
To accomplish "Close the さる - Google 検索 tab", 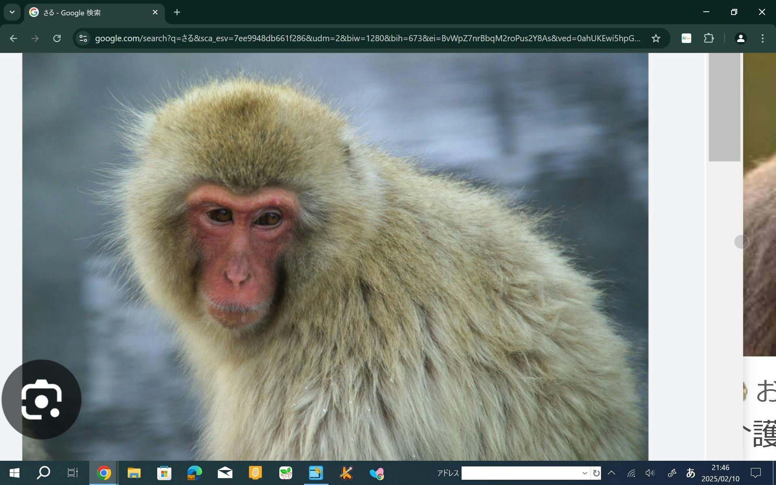I will coord(155,13).
